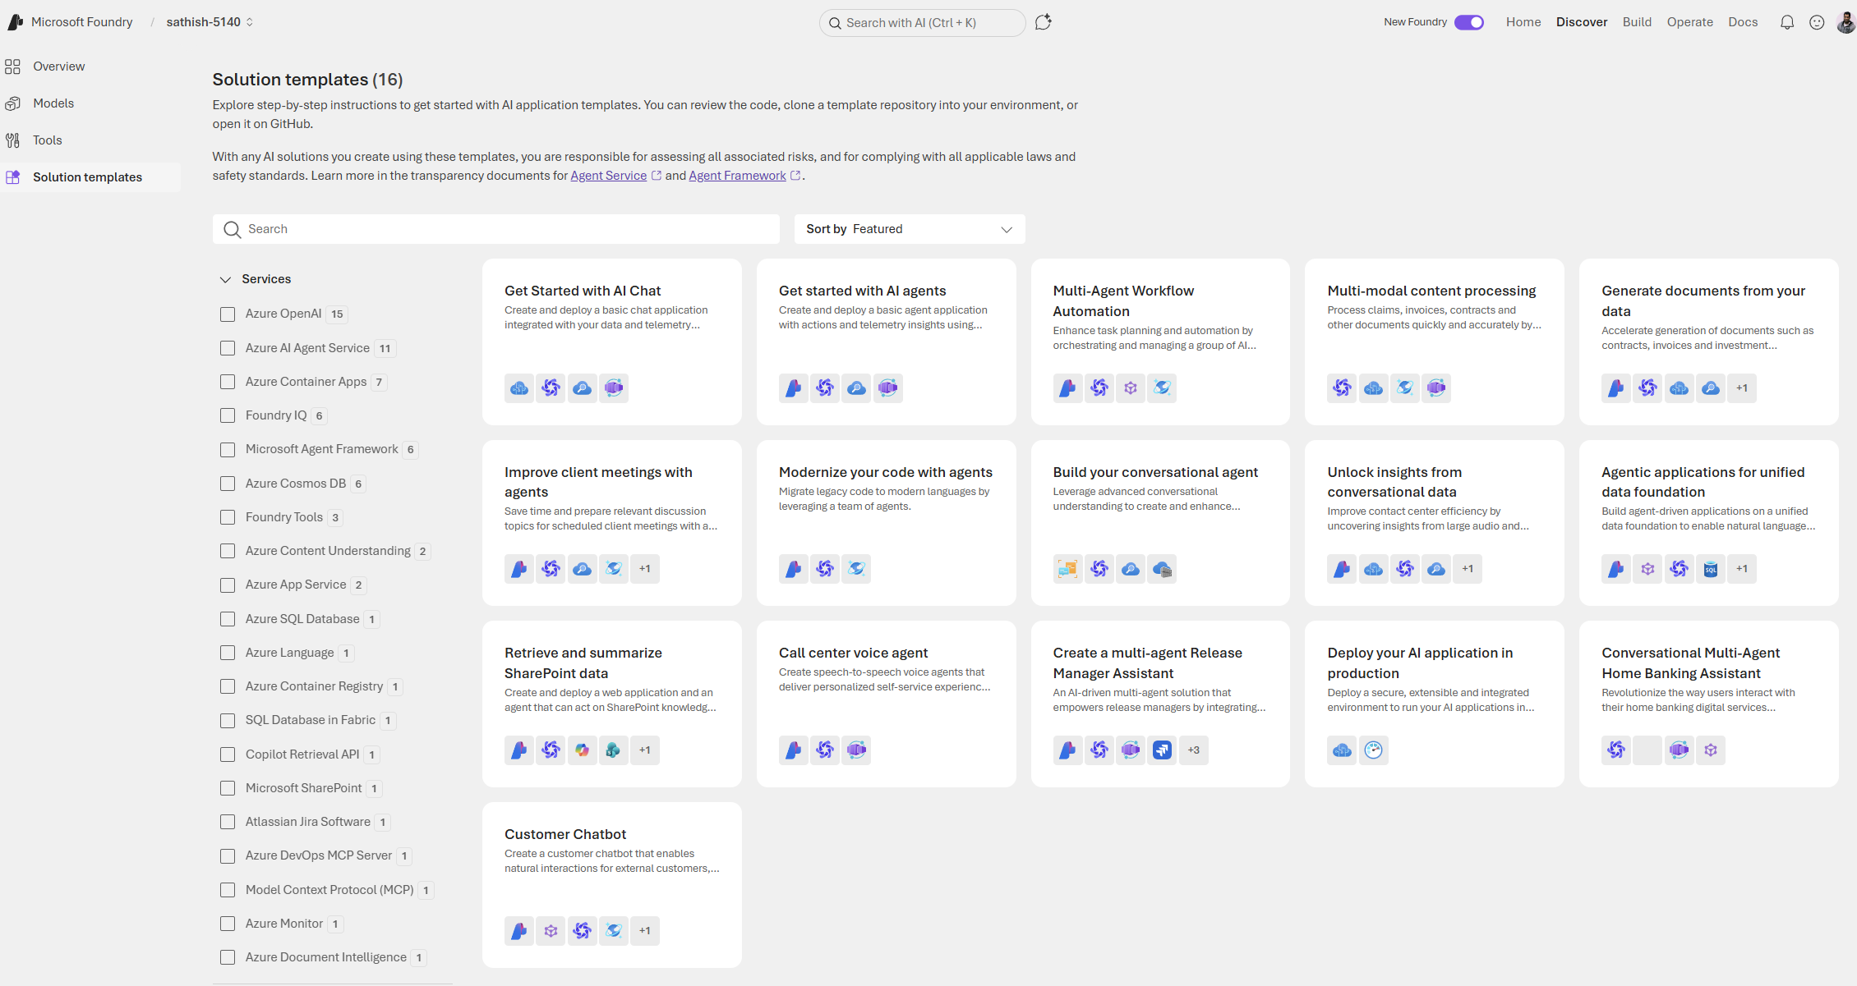Viewport: 1857px width, 986px height.
Task: Click +3 services badge on Release Manager card
Action: (1193, 750)
